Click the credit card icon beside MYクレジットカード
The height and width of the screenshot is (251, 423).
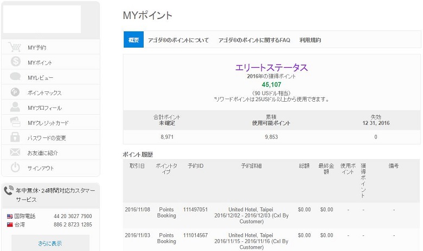[x=15, y=123]
